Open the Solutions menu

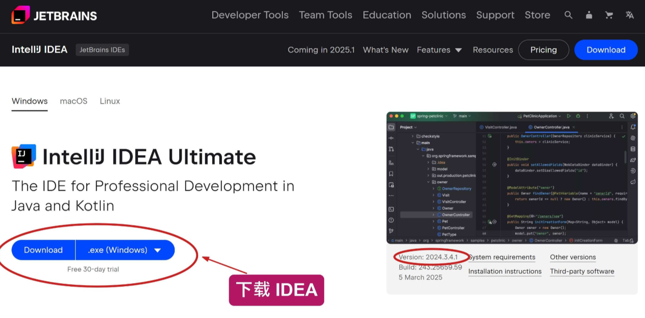[x=444, y=15]
